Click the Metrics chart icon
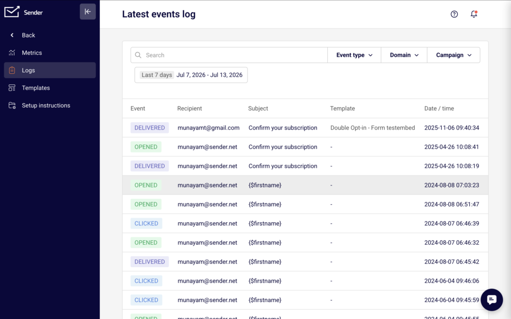 click(12, 53)
